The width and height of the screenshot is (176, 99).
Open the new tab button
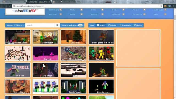(x=79, y=2)
